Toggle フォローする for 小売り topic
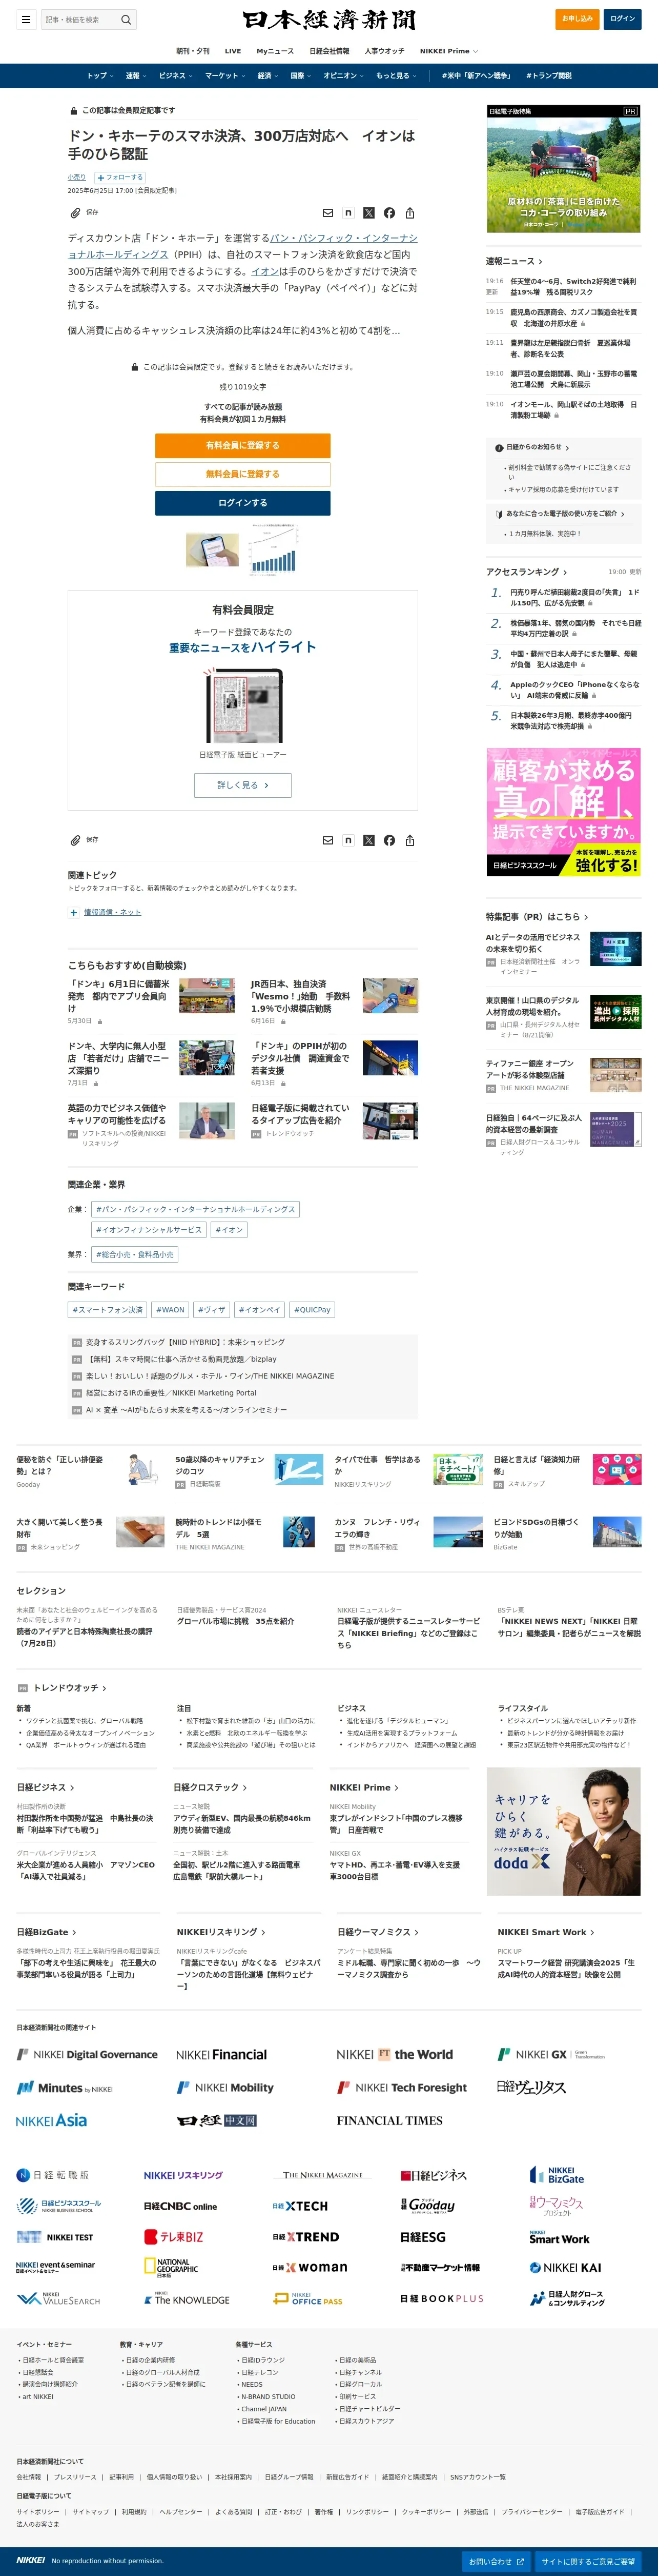The image size is (658, 2576). tap(119, 177)
